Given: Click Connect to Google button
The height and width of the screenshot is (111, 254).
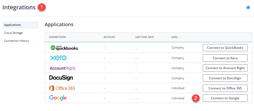Looking at the screenshot, I should pyautogui.click(x=225, y=98).
